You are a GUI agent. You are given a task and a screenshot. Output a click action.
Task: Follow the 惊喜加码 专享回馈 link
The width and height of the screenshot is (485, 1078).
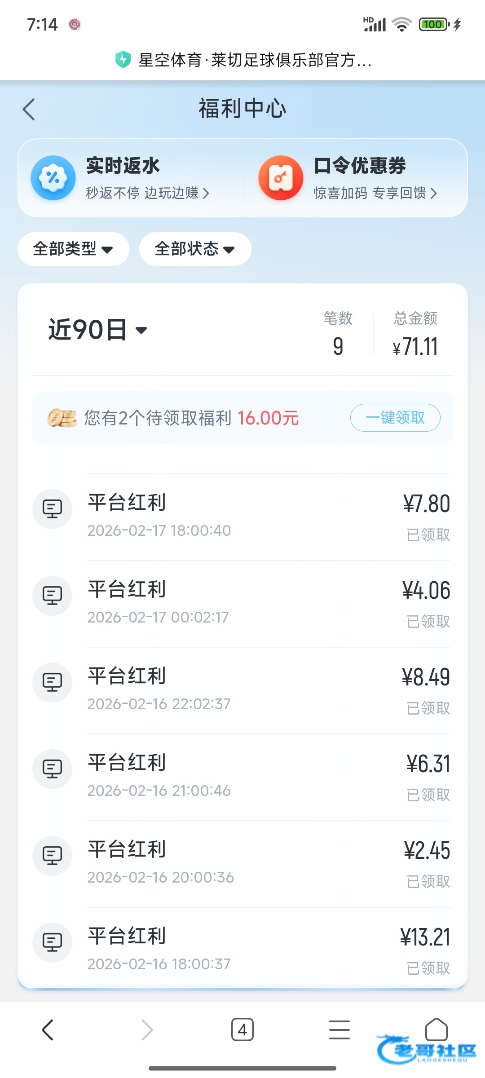[x=375, y=193]
